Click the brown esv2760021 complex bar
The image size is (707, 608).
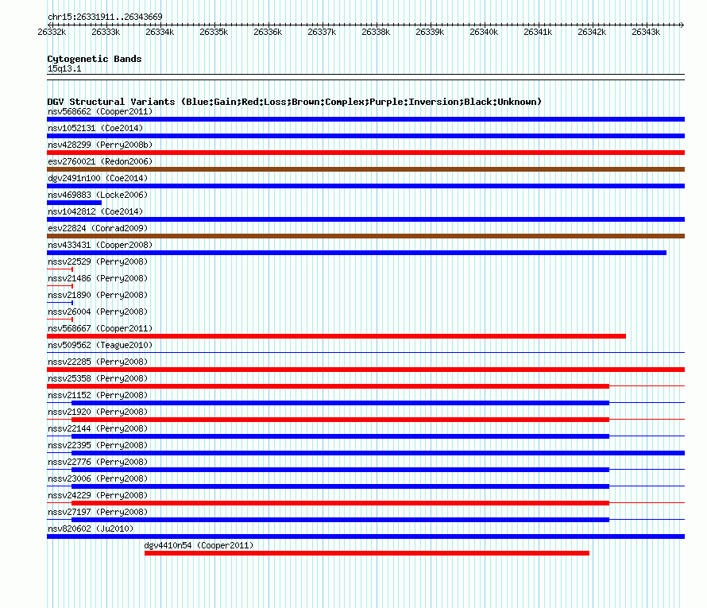pos(365,169)
